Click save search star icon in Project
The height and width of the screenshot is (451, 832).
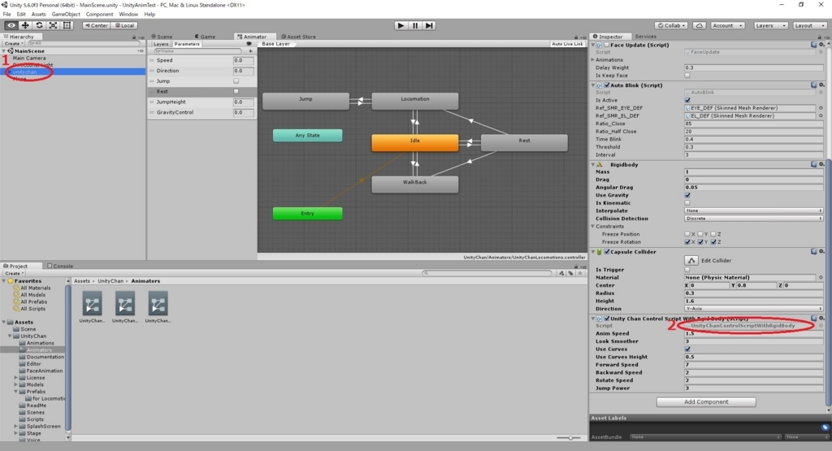[x=580, y=273]
